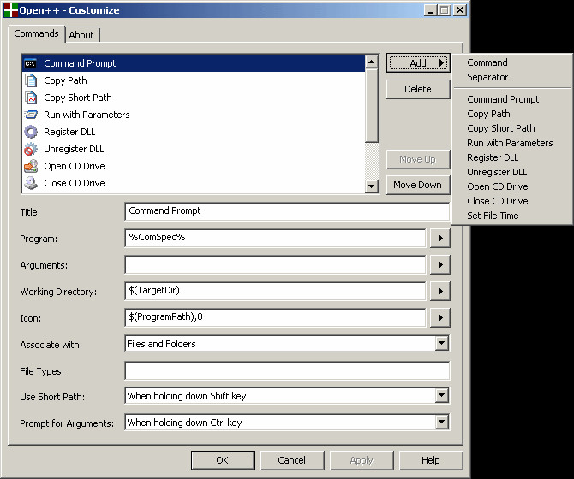Click into the empty Arguments field

tap(275, 264)
